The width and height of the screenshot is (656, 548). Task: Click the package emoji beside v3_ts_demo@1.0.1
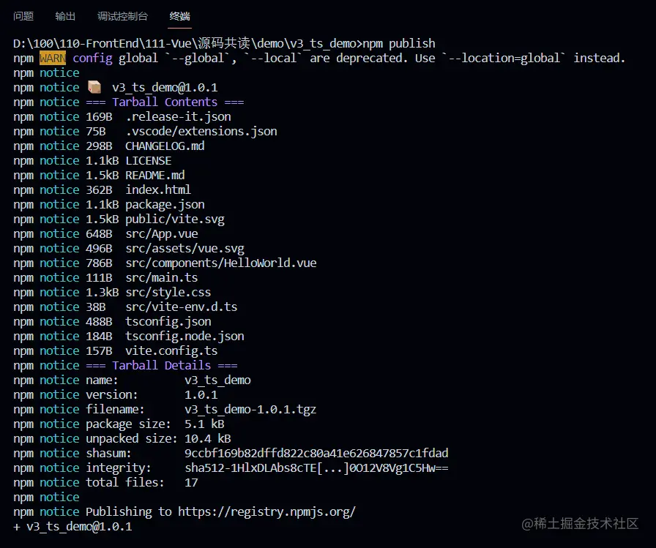[95, 86]
